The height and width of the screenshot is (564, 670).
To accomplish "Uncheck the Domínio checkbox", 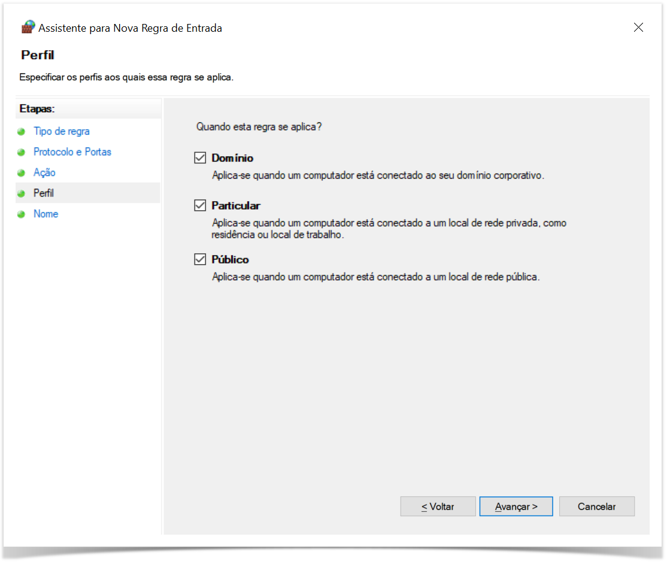I will pos(200,158).
